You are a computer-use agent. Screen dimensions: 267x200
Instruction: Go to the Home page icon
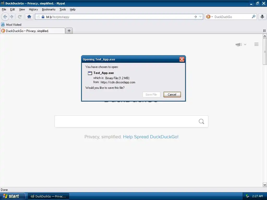pos(29,17)
